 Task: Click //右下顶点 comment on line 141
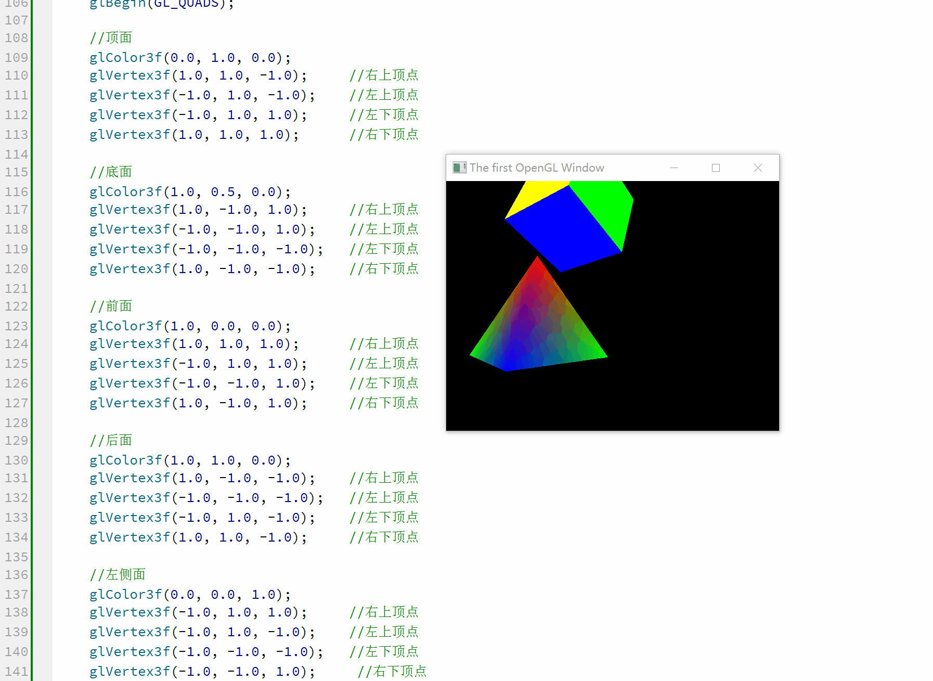point(392,671)
